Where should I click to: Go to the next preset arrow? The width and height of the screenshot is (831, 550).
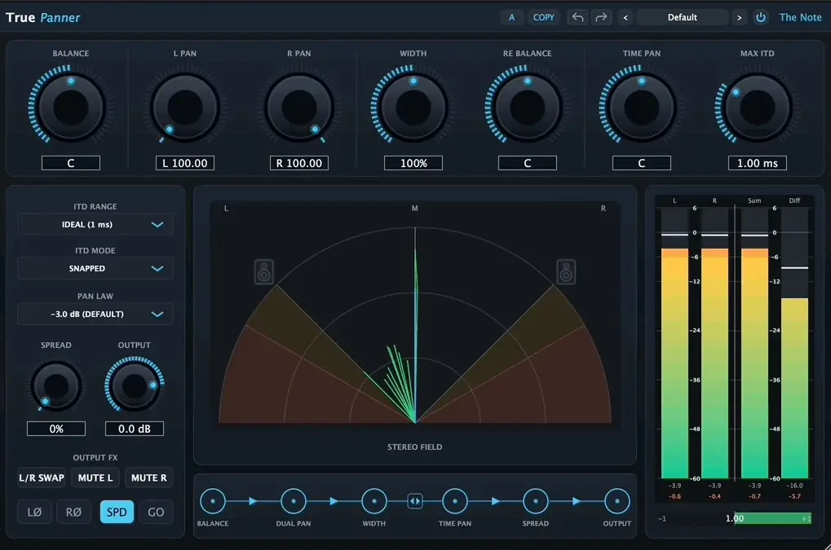740,17
